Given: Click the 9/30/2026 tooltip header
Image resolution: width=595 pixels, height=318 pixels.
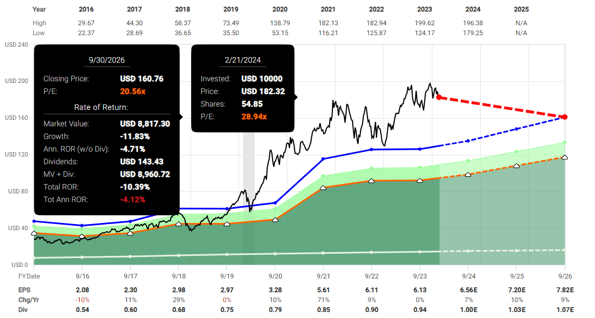Looking at the screenshot, I should point(107,60).
